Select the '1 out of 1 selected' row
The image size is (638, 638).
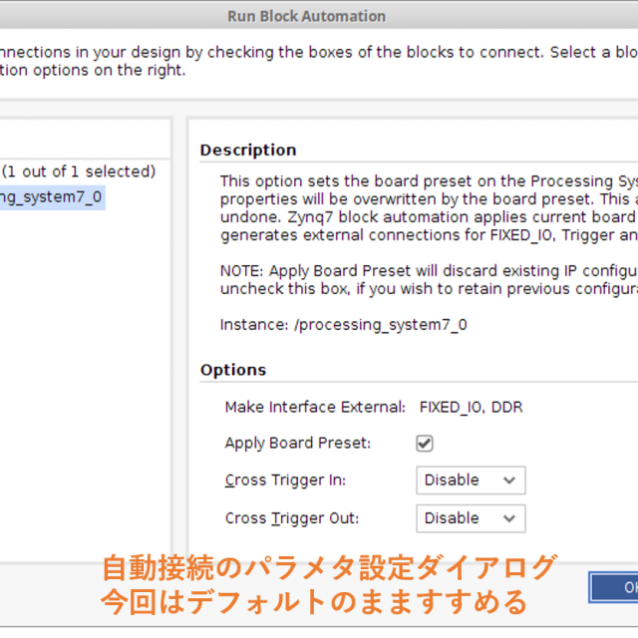(x=78, y=171)
